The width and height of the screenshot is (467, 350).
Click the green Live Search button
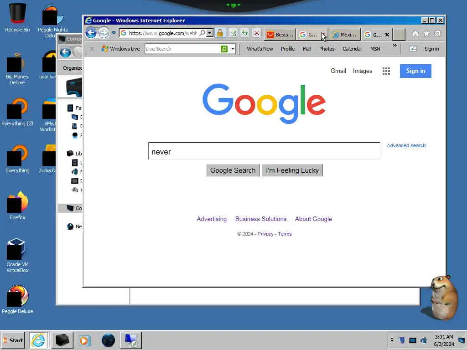pos(224,49)
